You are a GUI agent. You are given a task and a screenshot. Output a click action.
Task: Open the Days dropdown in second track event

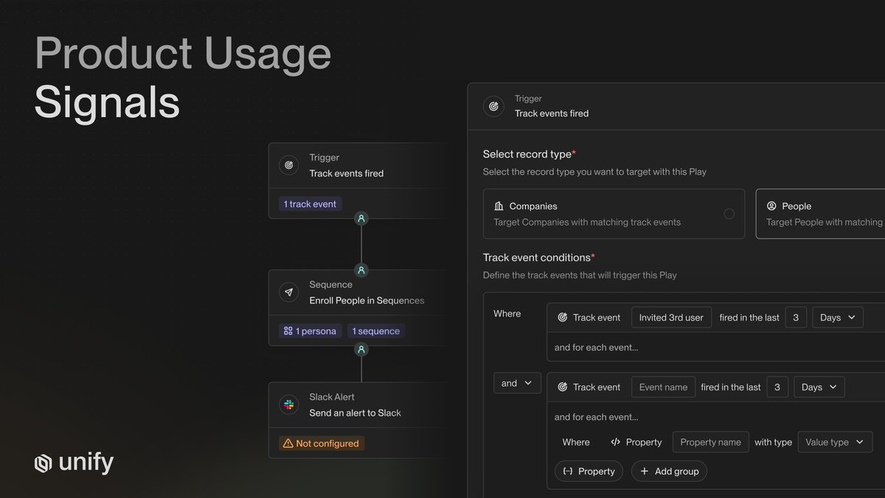tap(819, 387)
